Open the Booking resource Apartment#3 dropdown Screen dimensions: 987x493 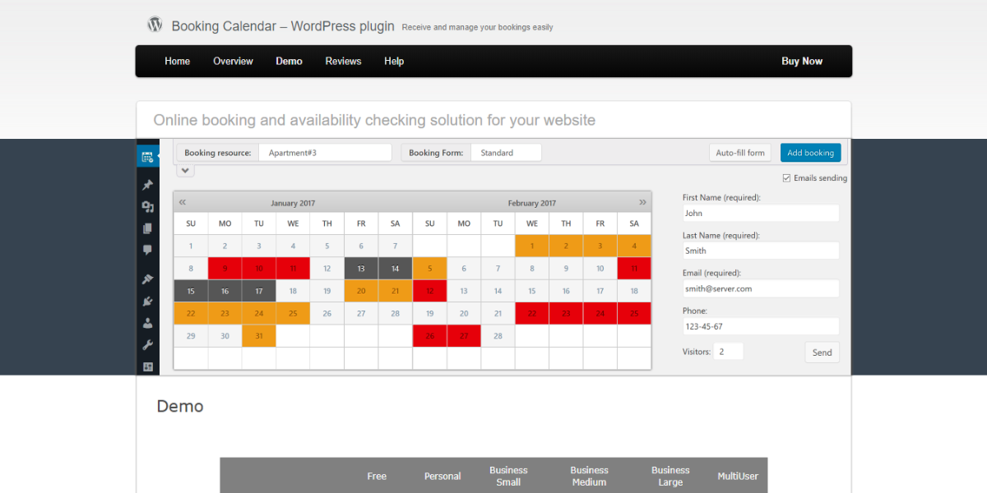pos(325,153)
